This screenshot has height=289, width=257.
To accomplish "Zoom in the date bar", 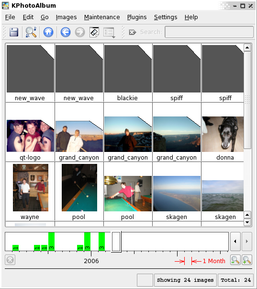I will [247, 260].
